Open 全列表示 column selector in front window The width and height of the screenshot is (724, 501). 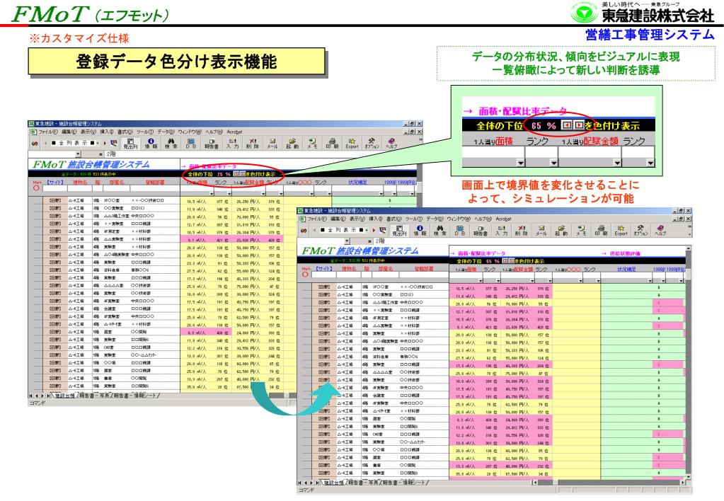click(343, 230)
